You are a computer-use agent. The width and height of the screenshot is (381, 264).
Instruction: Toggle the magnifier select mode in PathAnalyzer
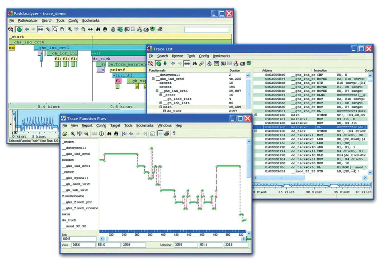point(55,29)
